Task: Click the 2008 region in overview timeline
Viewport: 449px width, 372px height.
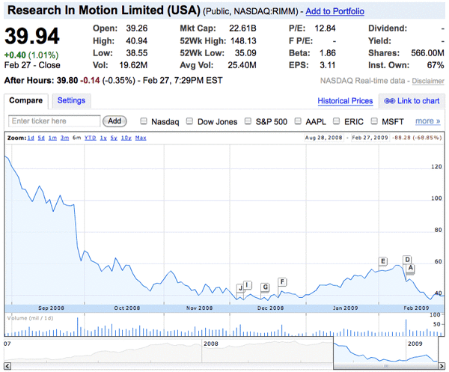Action: click(x=211, y=344)
